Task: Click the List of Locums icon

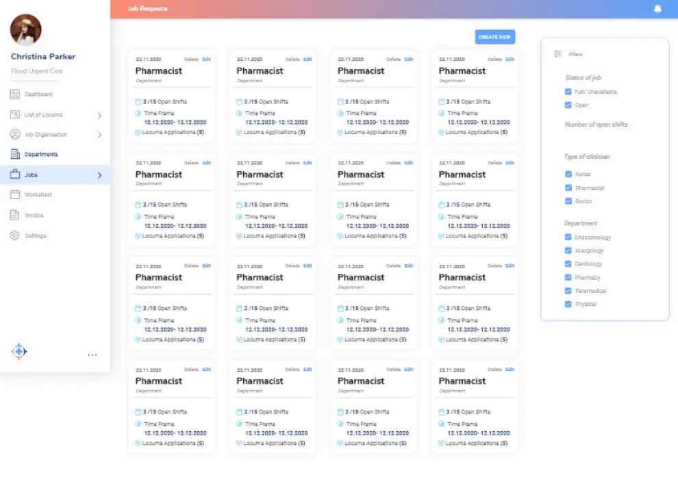Action: click(x=14, y=114)
